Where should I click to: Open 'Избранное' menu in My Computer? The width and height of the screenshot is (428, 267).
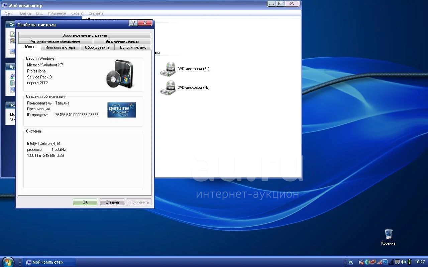click(57, 13)
